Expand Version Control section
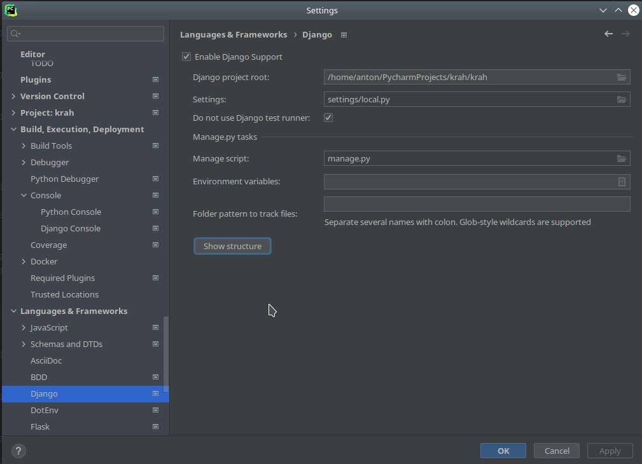Image resolution: width=642 pixels, height=464 pixels. tap(13, 96)
